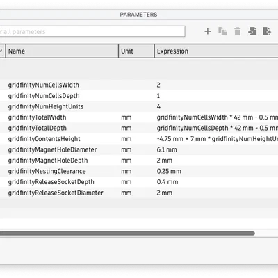Select gridfinityNumCellsDepth parameter name

pos(44,96)
